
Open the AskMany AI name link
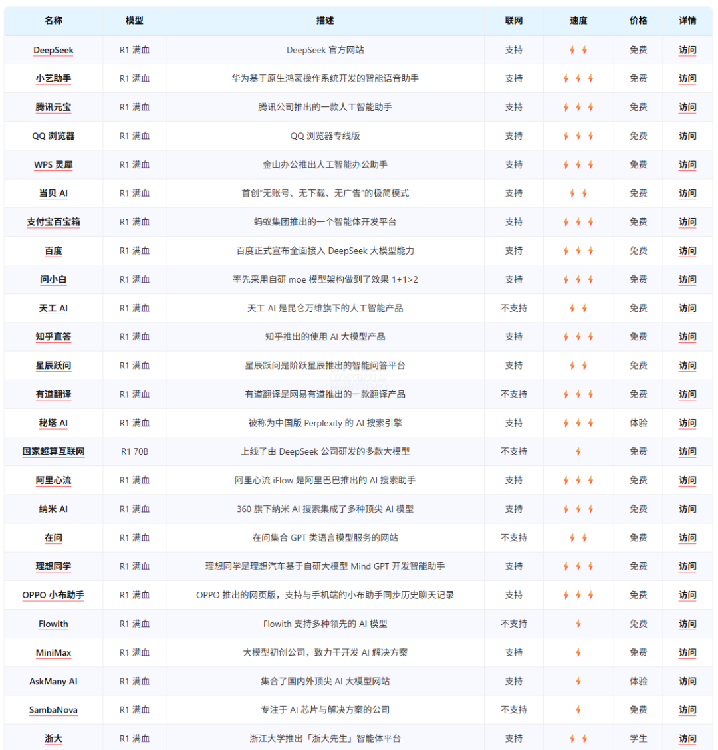53,681
